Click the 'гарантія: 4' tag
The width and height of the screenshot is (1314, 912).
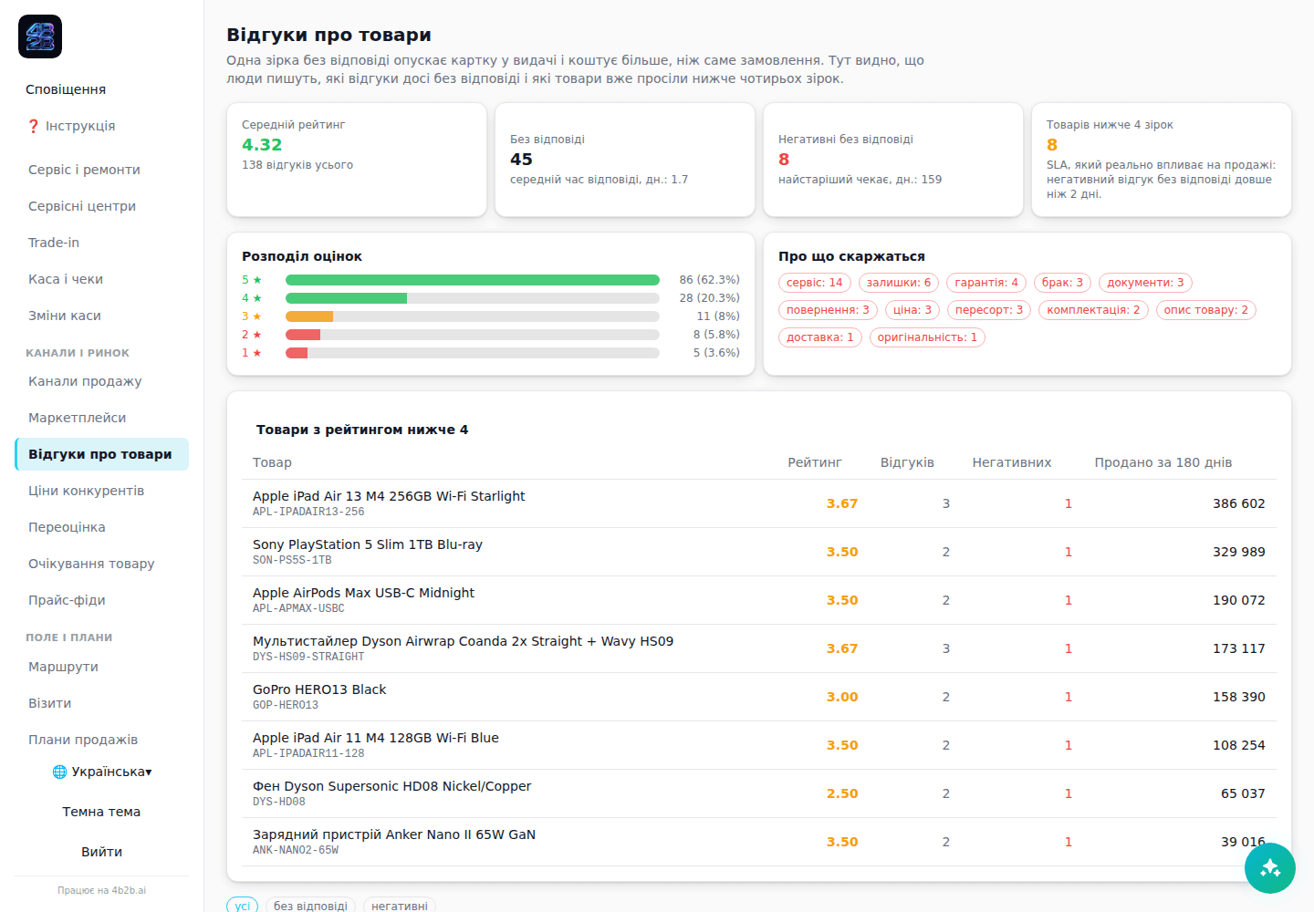point(986,283)
